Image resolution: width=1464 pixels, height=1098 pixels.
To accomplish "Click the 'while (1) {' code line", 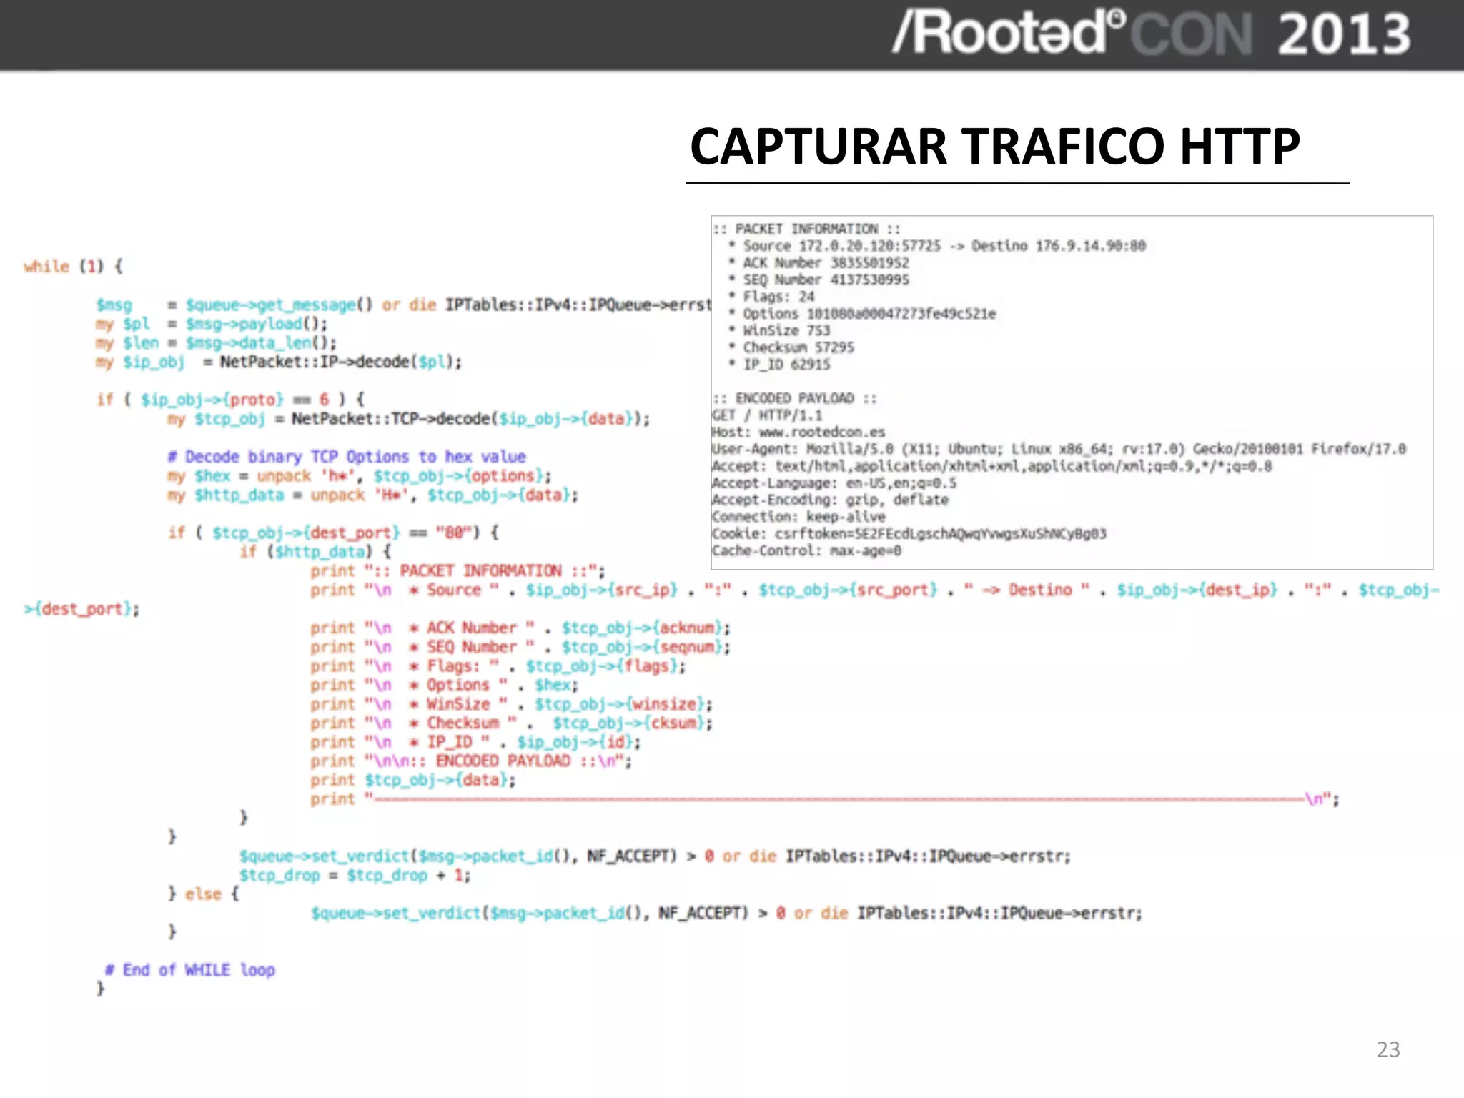I will point(73,267).
